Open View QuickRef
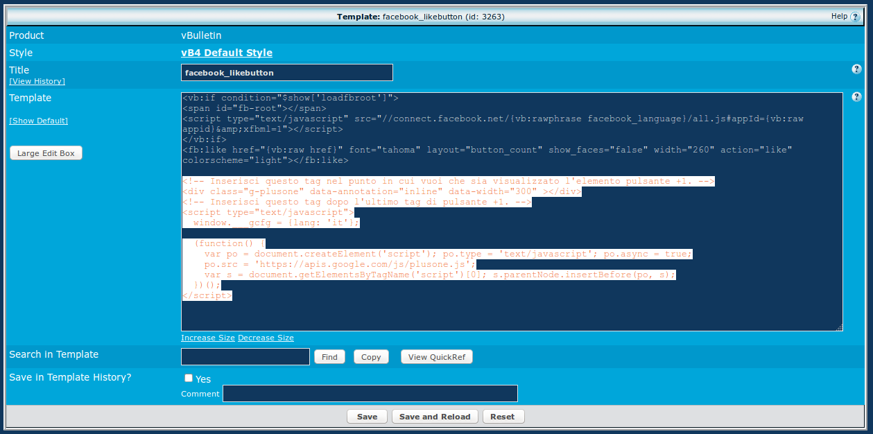 click(436, 357)
